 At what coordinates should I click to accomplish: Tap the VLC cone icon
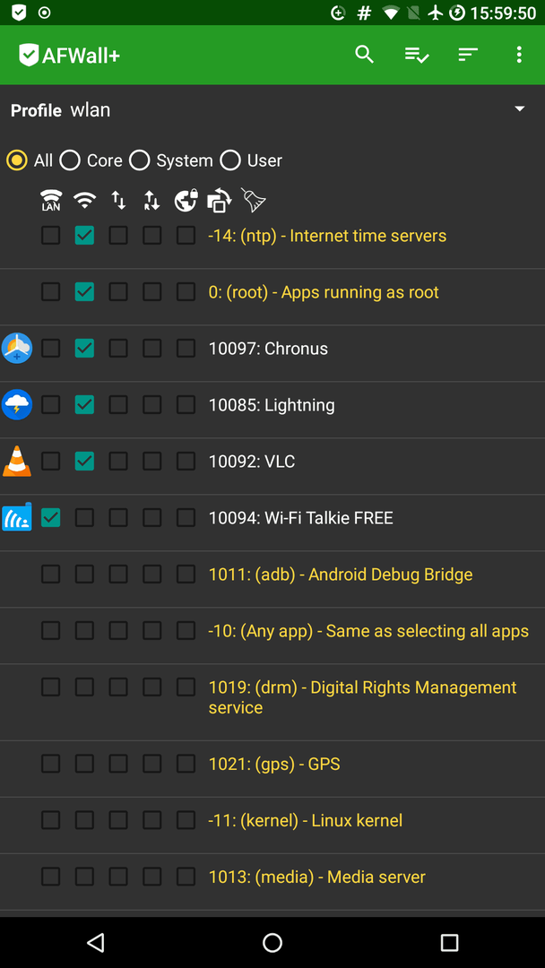[17, 462]
